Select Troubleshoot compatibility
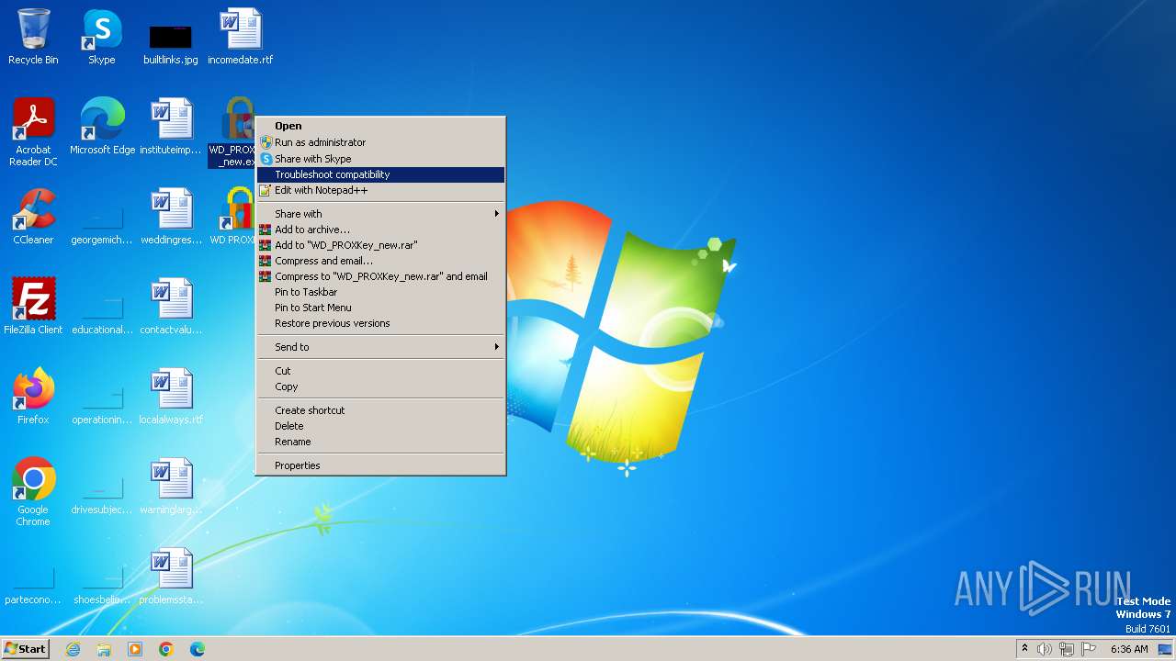The image size is (1176, 661). [380, 174]
